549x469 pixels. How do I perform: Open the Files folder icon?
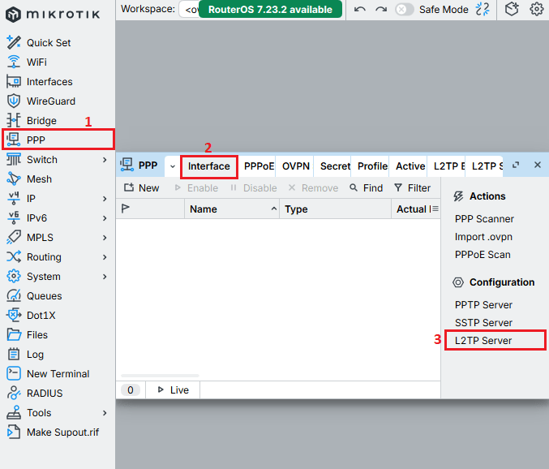pos(14,334)
